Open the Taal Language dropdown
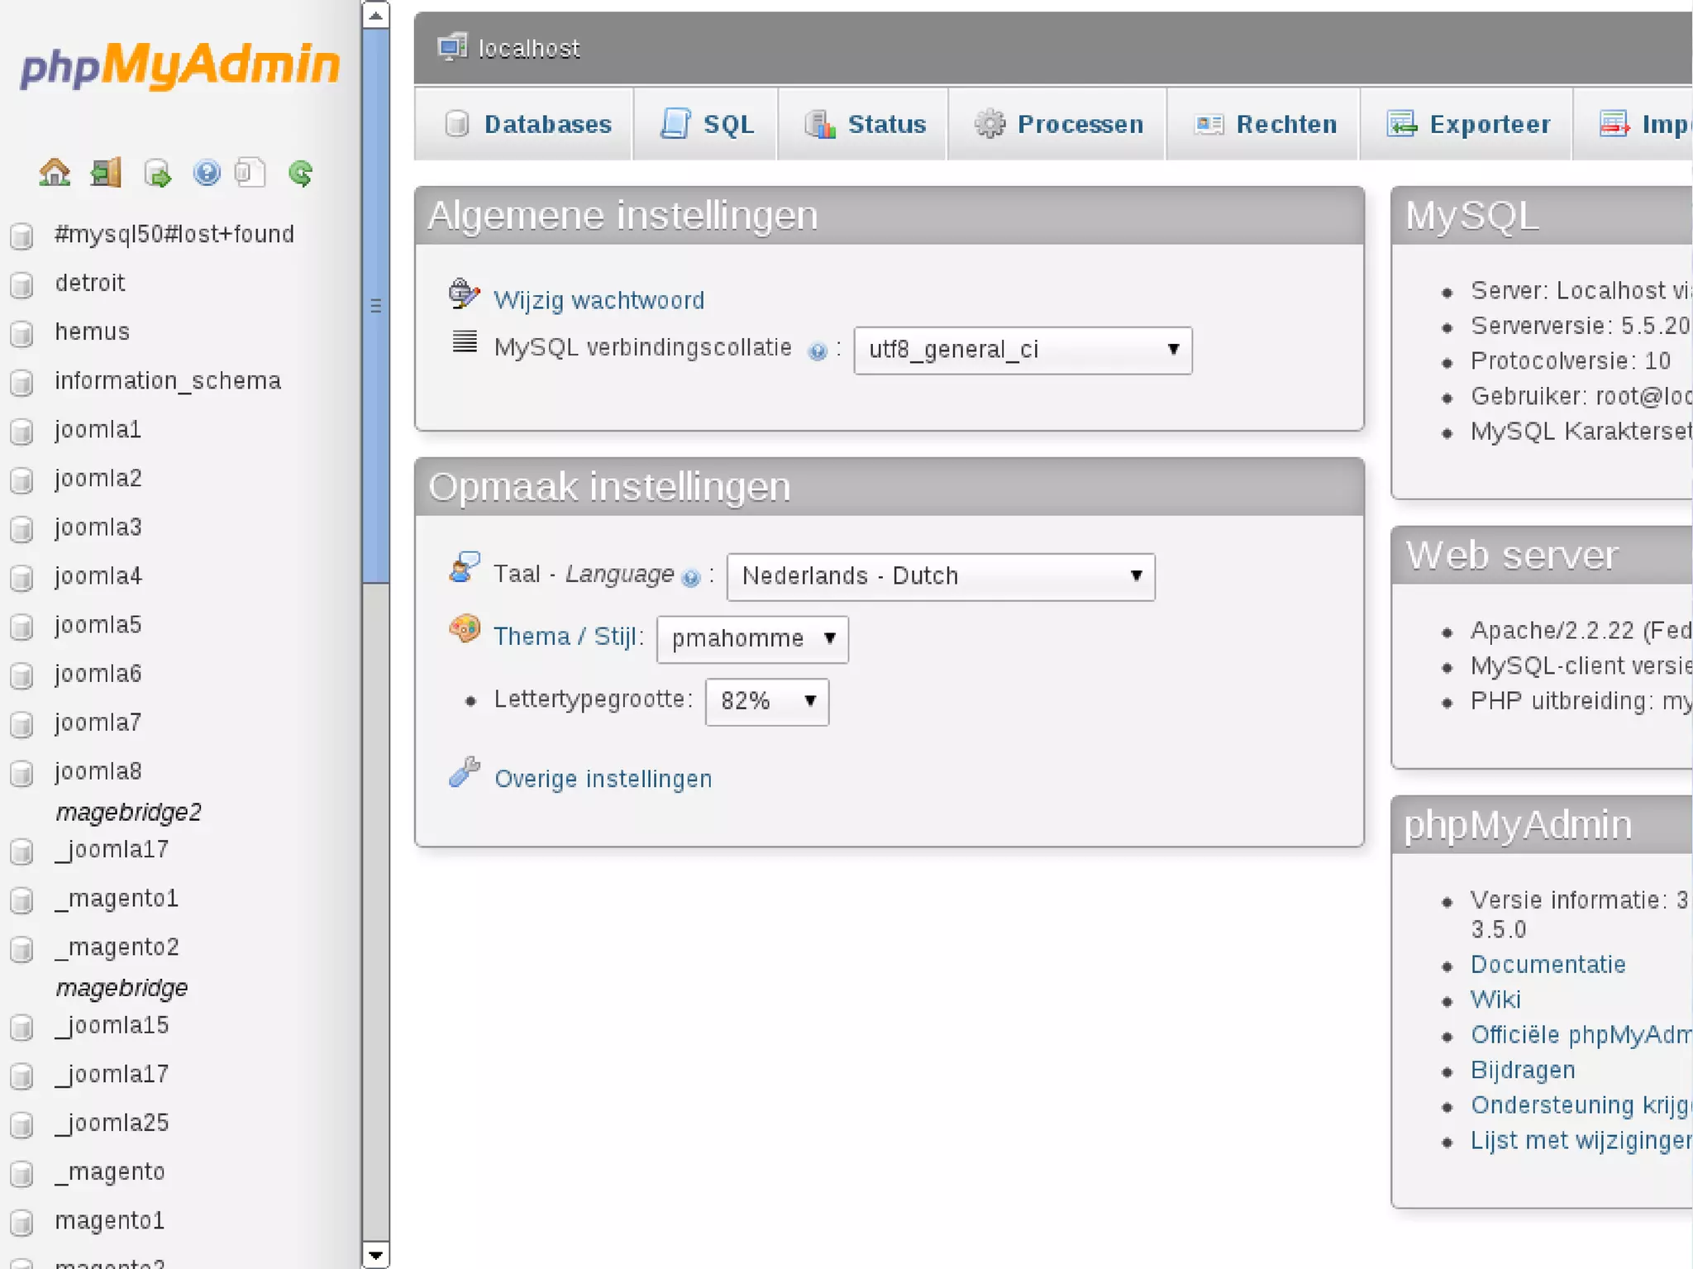This screenshot has height=1269, width=1693. (x=941, y=576)
